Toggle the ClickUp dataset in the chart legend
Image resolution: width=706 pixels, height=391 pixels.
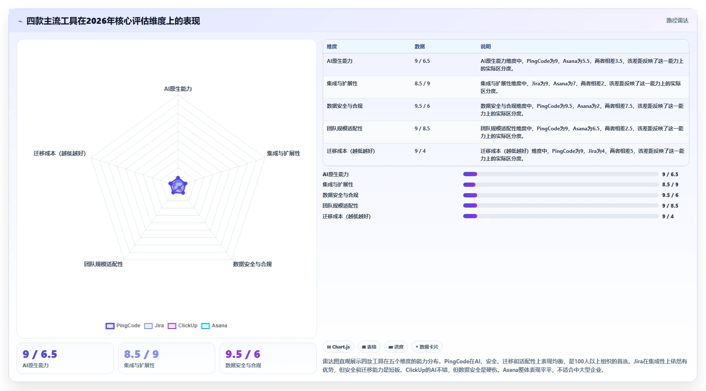[182, 326]
